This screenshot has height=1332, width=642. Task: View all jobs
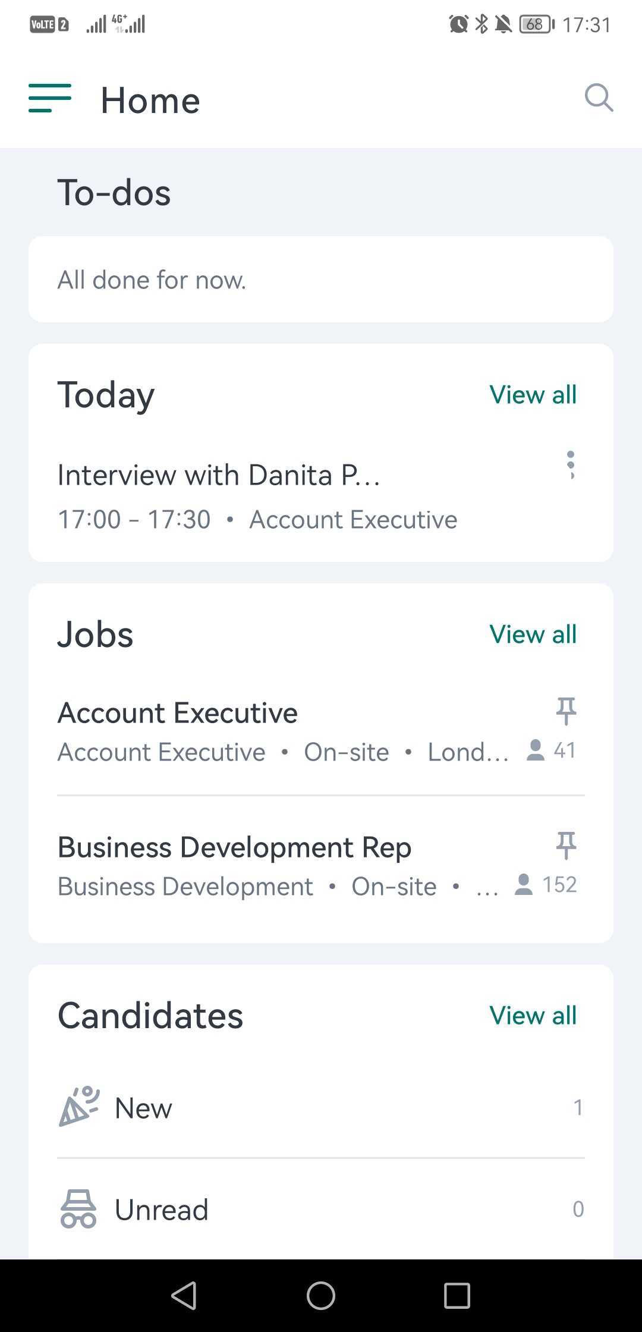pos(533,634)
